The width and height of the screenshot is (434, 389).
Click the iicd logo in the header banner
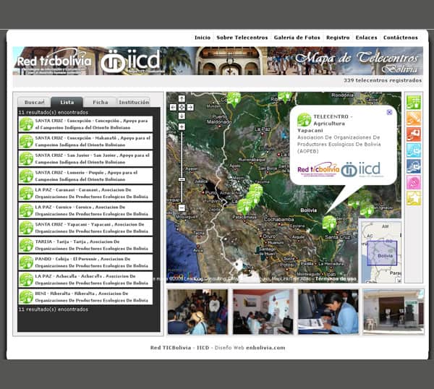coord(131,61)
